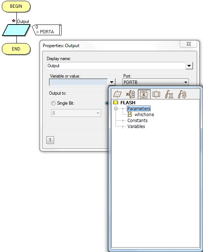Open the component macros icon
Viewport: 203px width, 252px height.
pos(156,94)
